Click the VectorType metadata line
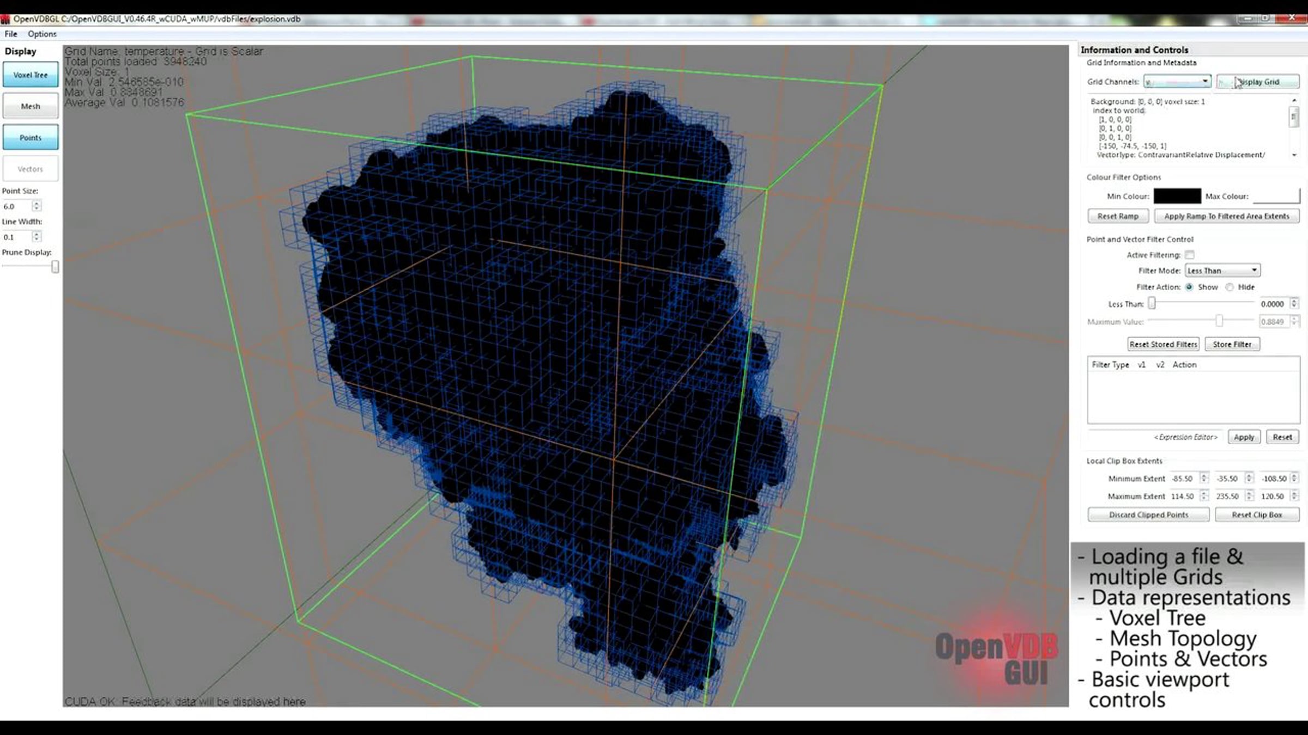The width and height of the screenshot is (1308, 735). point(1180,155)
